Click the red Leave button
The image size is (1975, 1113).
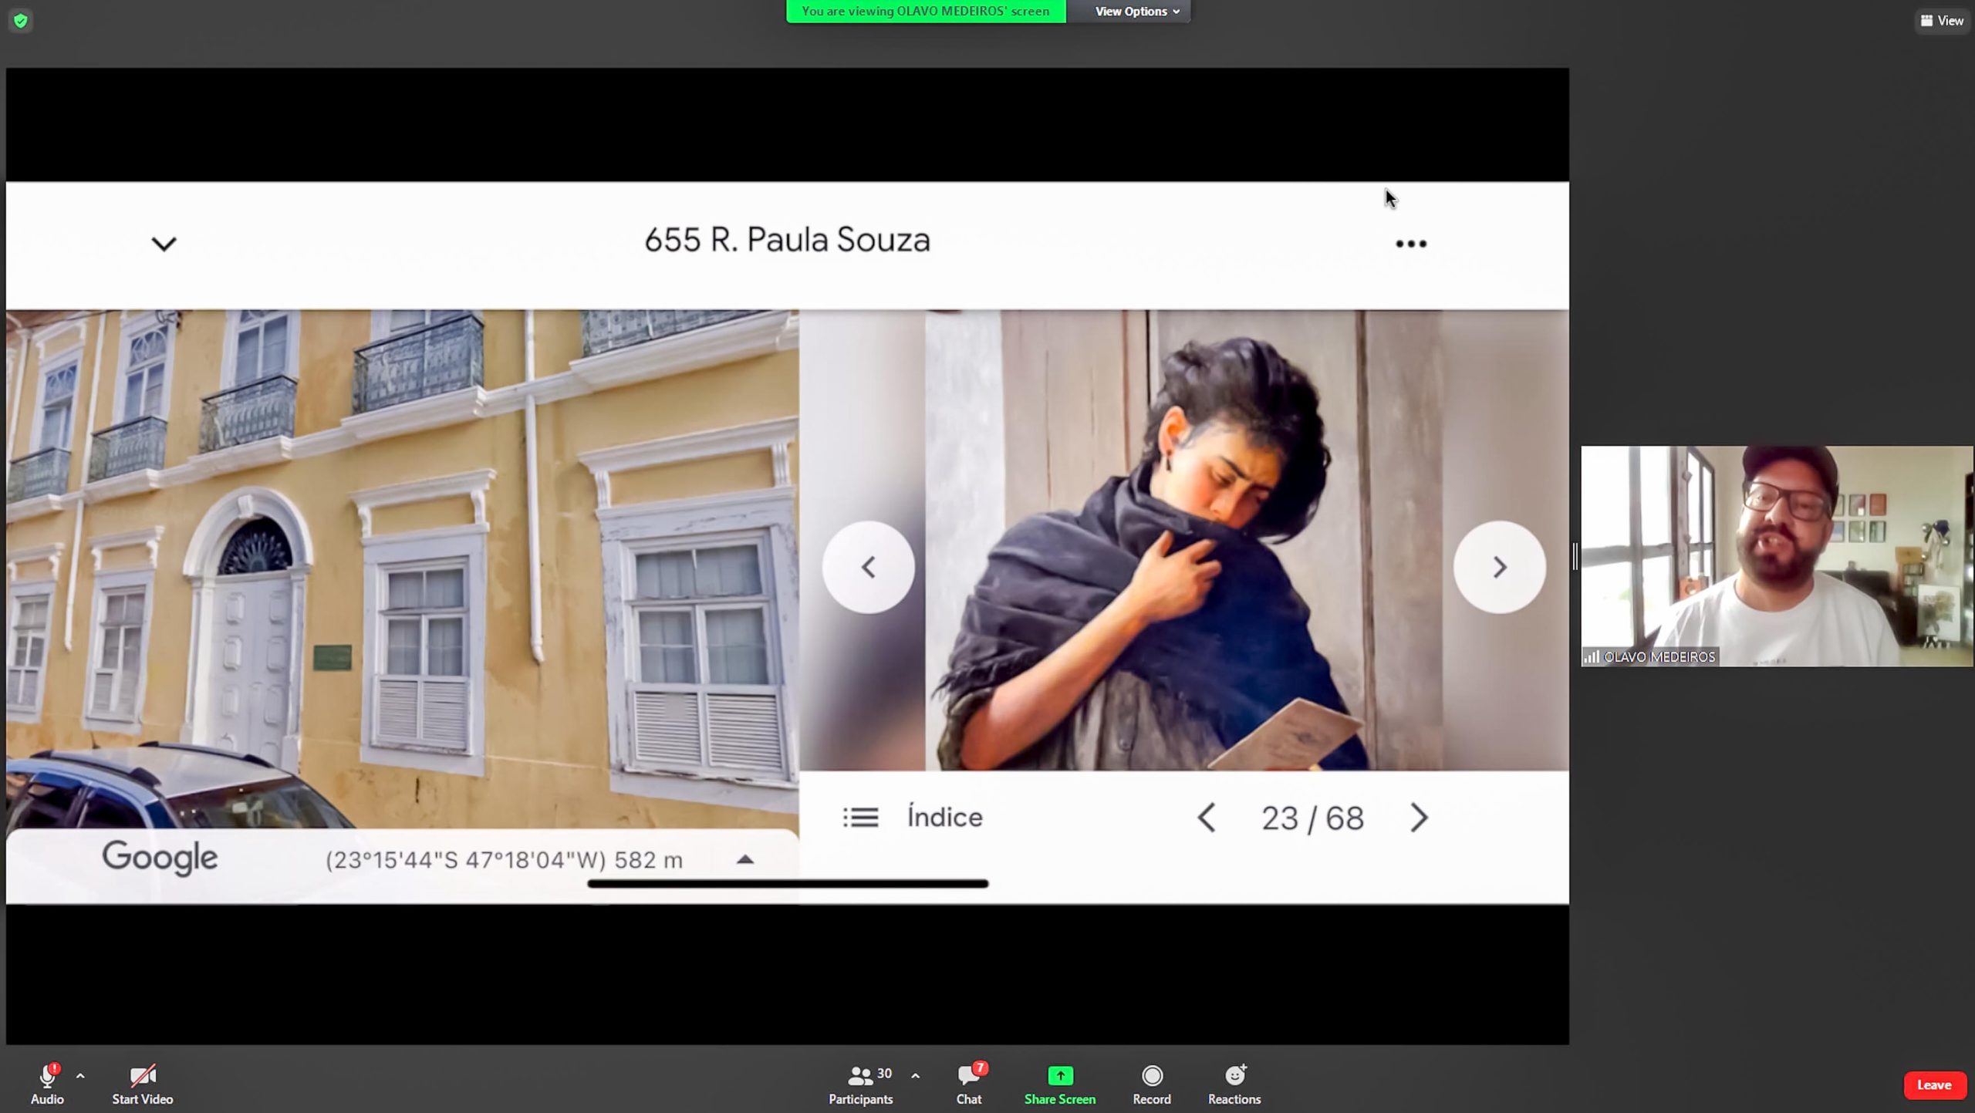tap(1933, 1084)
